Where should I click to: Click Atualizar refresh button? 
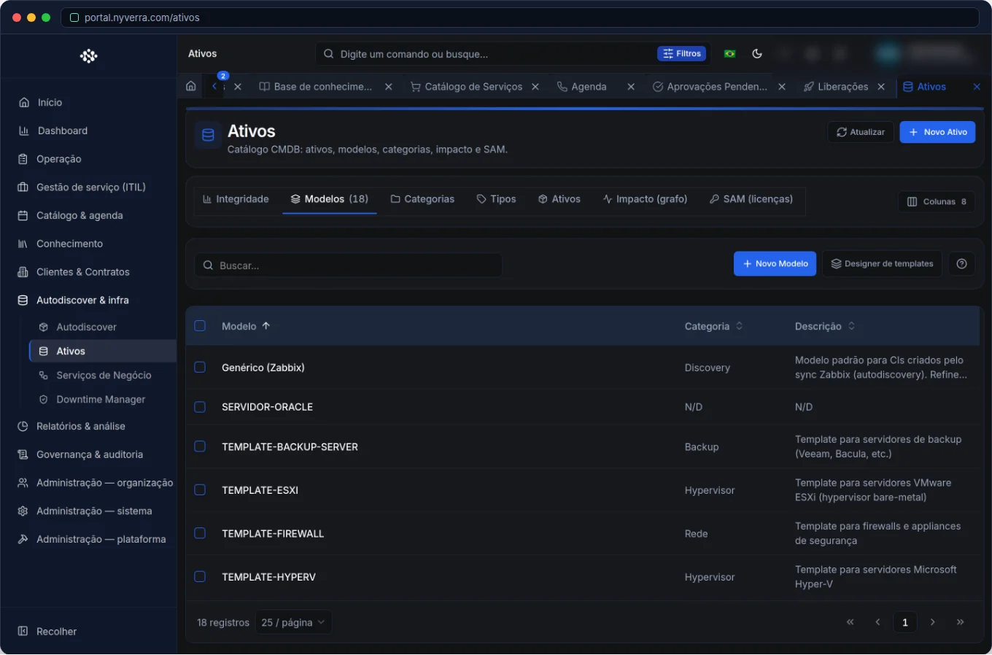tap(861, 132)
